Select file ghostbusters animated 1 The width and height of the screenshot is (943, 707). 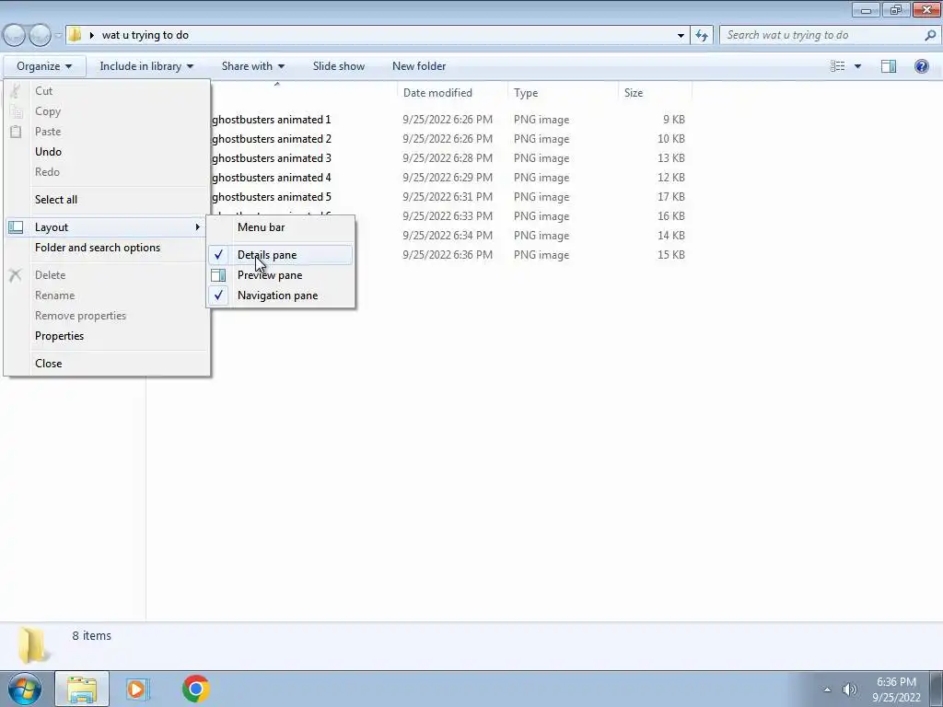click(x=272, y=120)
